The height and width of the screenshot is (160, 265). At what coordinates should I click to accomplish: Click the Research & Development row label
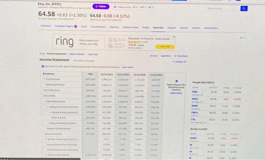(x=59, y=129)
